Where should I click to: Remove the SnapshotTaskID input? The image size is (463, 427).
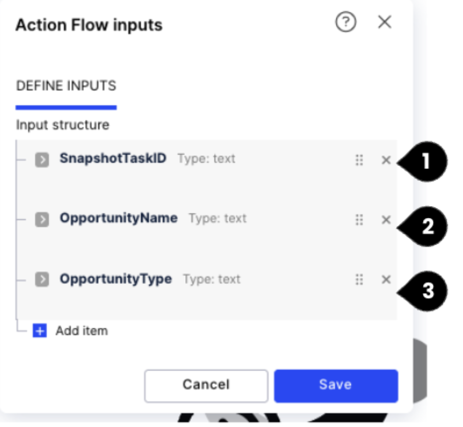click(386, 160)
